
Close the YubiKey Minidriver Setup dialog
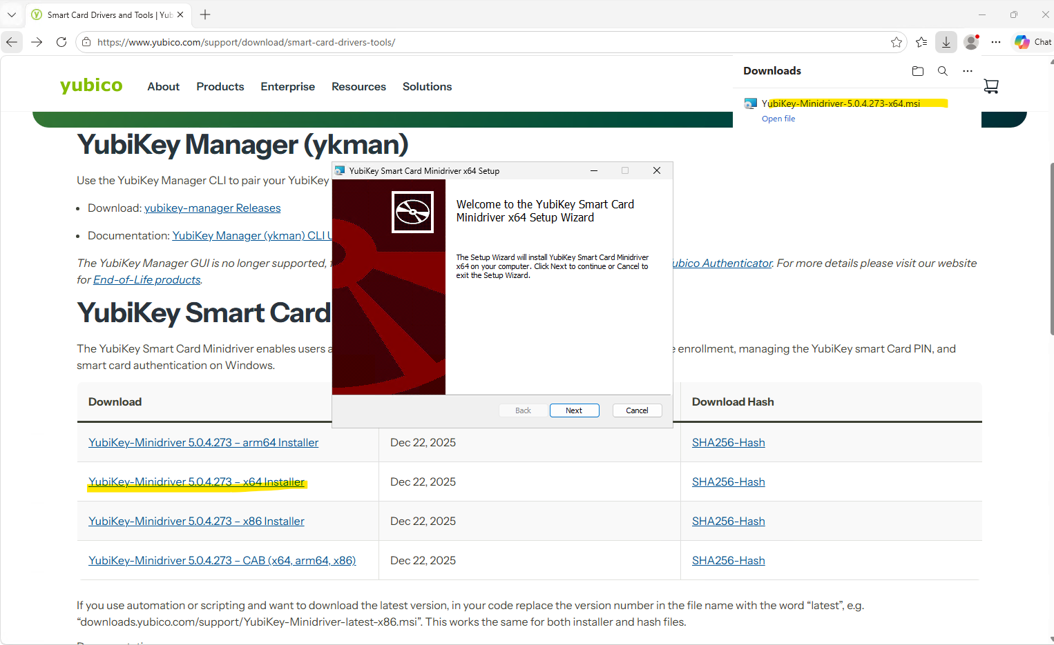657,170
